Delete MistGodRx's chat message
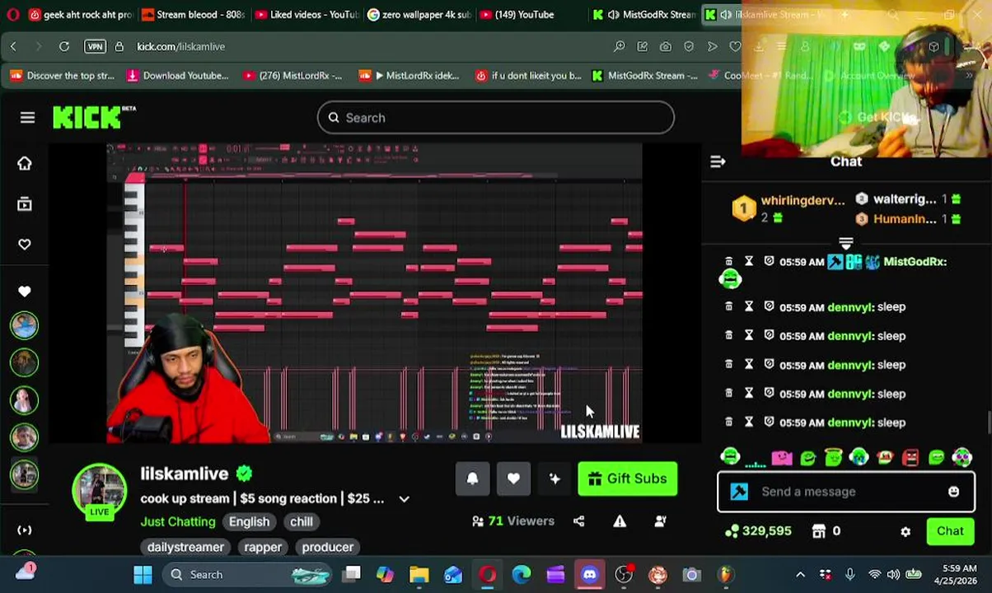The width and height of the screenshot is (992, 593). click(728, 261)
